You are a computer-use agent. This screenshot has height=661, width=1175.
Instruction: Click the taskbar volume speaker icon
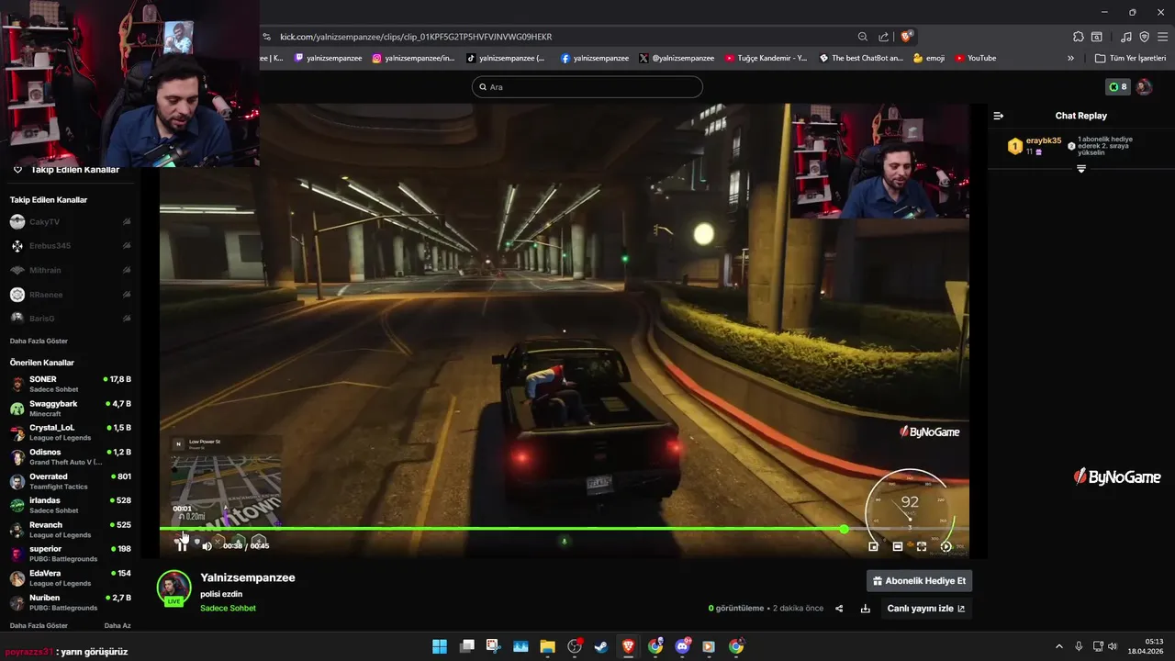tap(1113, 646)
